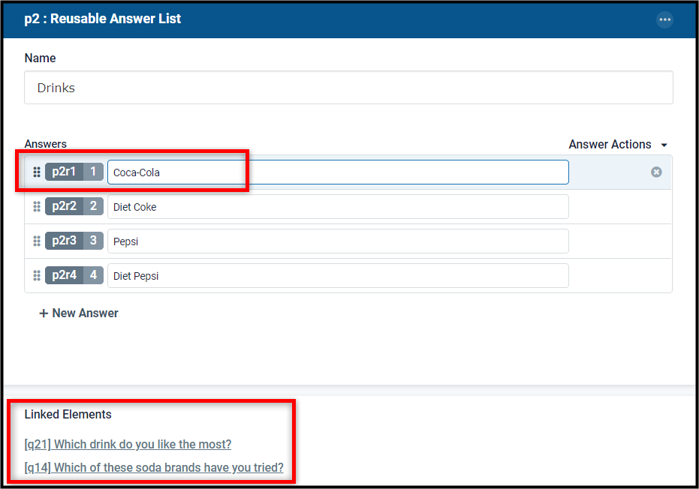Image resolution: width=699 pixels, height=489 pixels.
Task: Click the p2 : Reusable Answer List title
Action: tap(103, 19)
